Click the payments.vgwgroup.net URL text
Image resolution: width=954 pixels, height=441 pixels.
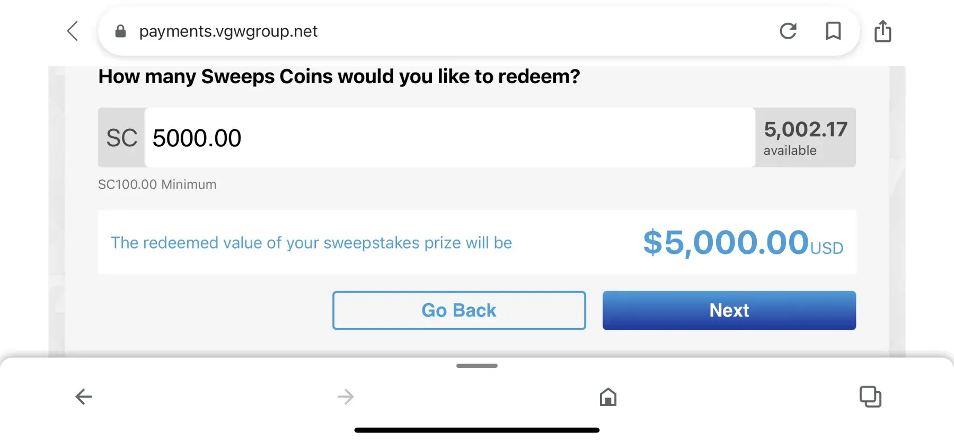click(x=228, y=32)
